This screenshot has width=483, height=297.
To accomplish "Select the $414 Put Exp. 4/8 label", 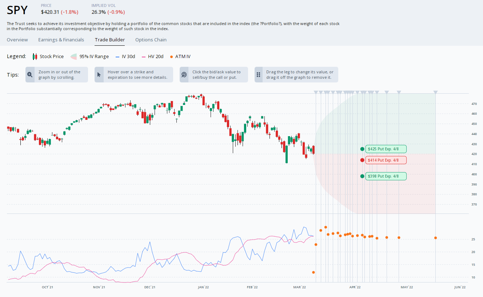I will (386, 160).
